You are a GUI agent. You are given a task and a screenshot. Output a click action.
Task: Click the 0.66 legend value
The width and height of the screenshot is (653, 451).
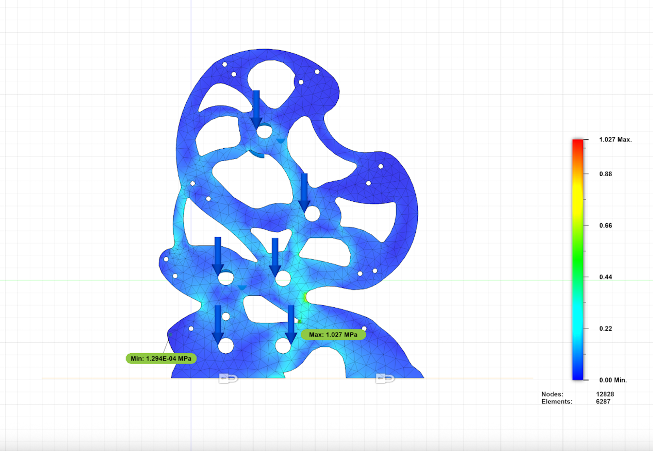tap(605, 225)
